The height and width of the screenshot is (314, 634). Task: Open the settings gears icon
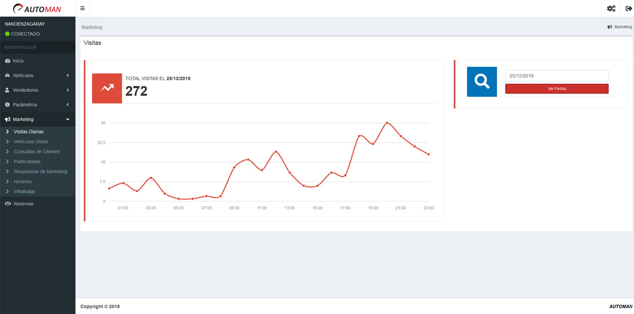(x=611, y=9)
